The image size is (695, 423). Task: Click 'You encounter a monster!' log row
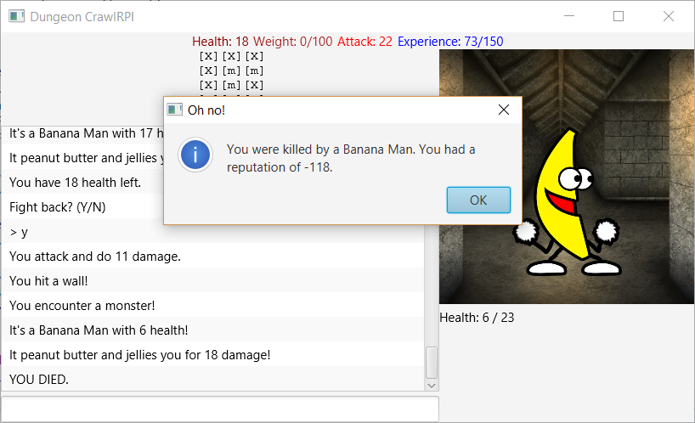point(212,305)
